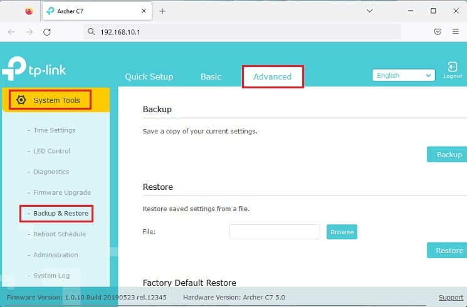The image size is (467, 307).
Task: Go forward to the next page
Action: (x=29, y=32)
